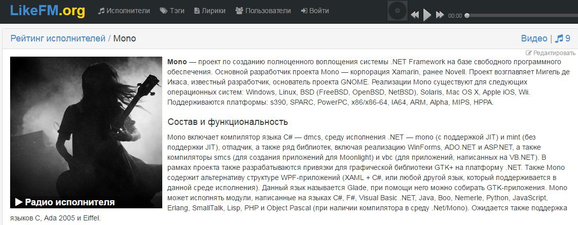
Task: Click the Редактировать edit link
Action: point(551,53)
